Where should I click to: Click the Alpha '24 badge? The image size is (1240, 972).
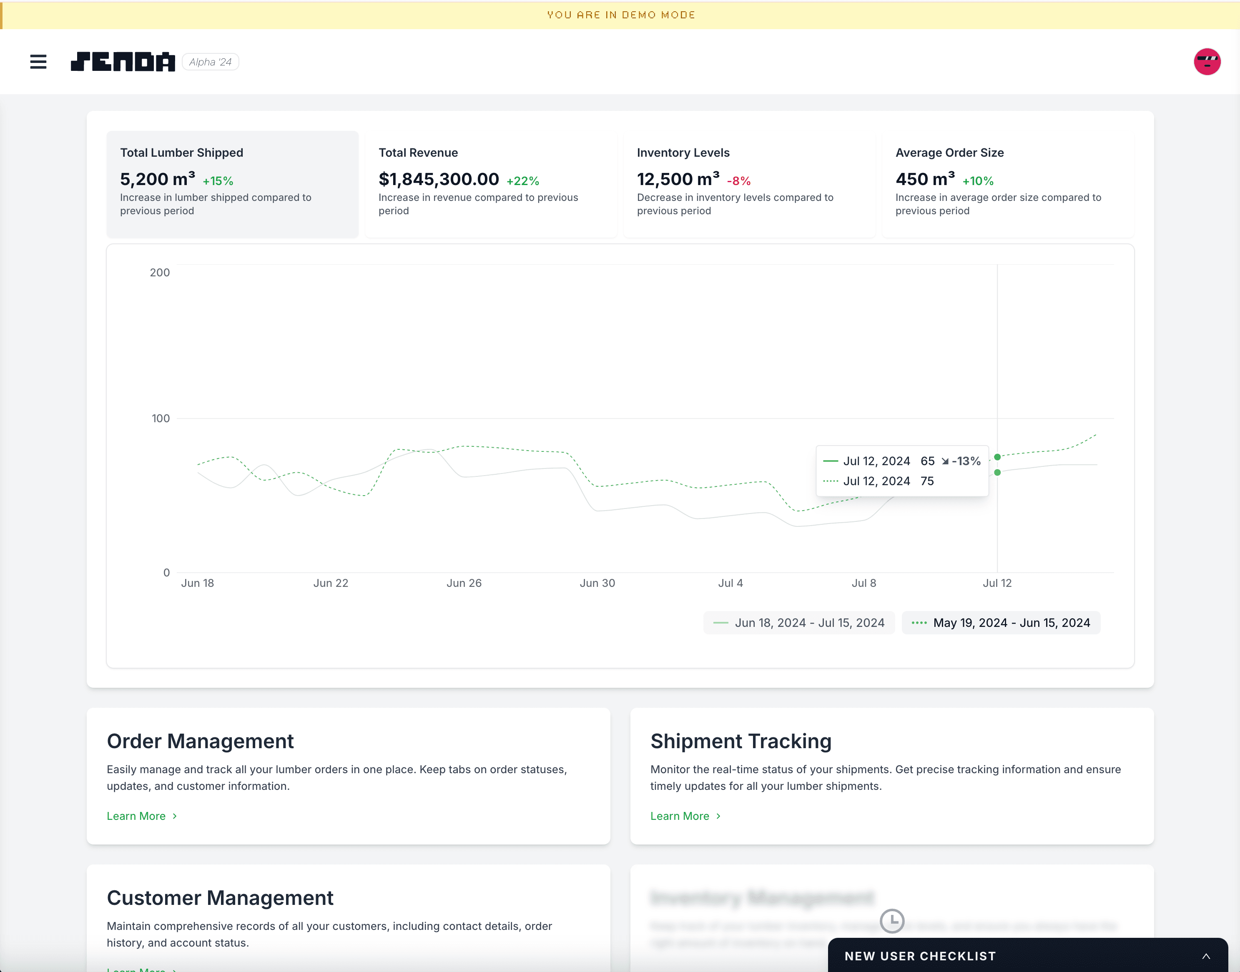[x=210, y=62]
